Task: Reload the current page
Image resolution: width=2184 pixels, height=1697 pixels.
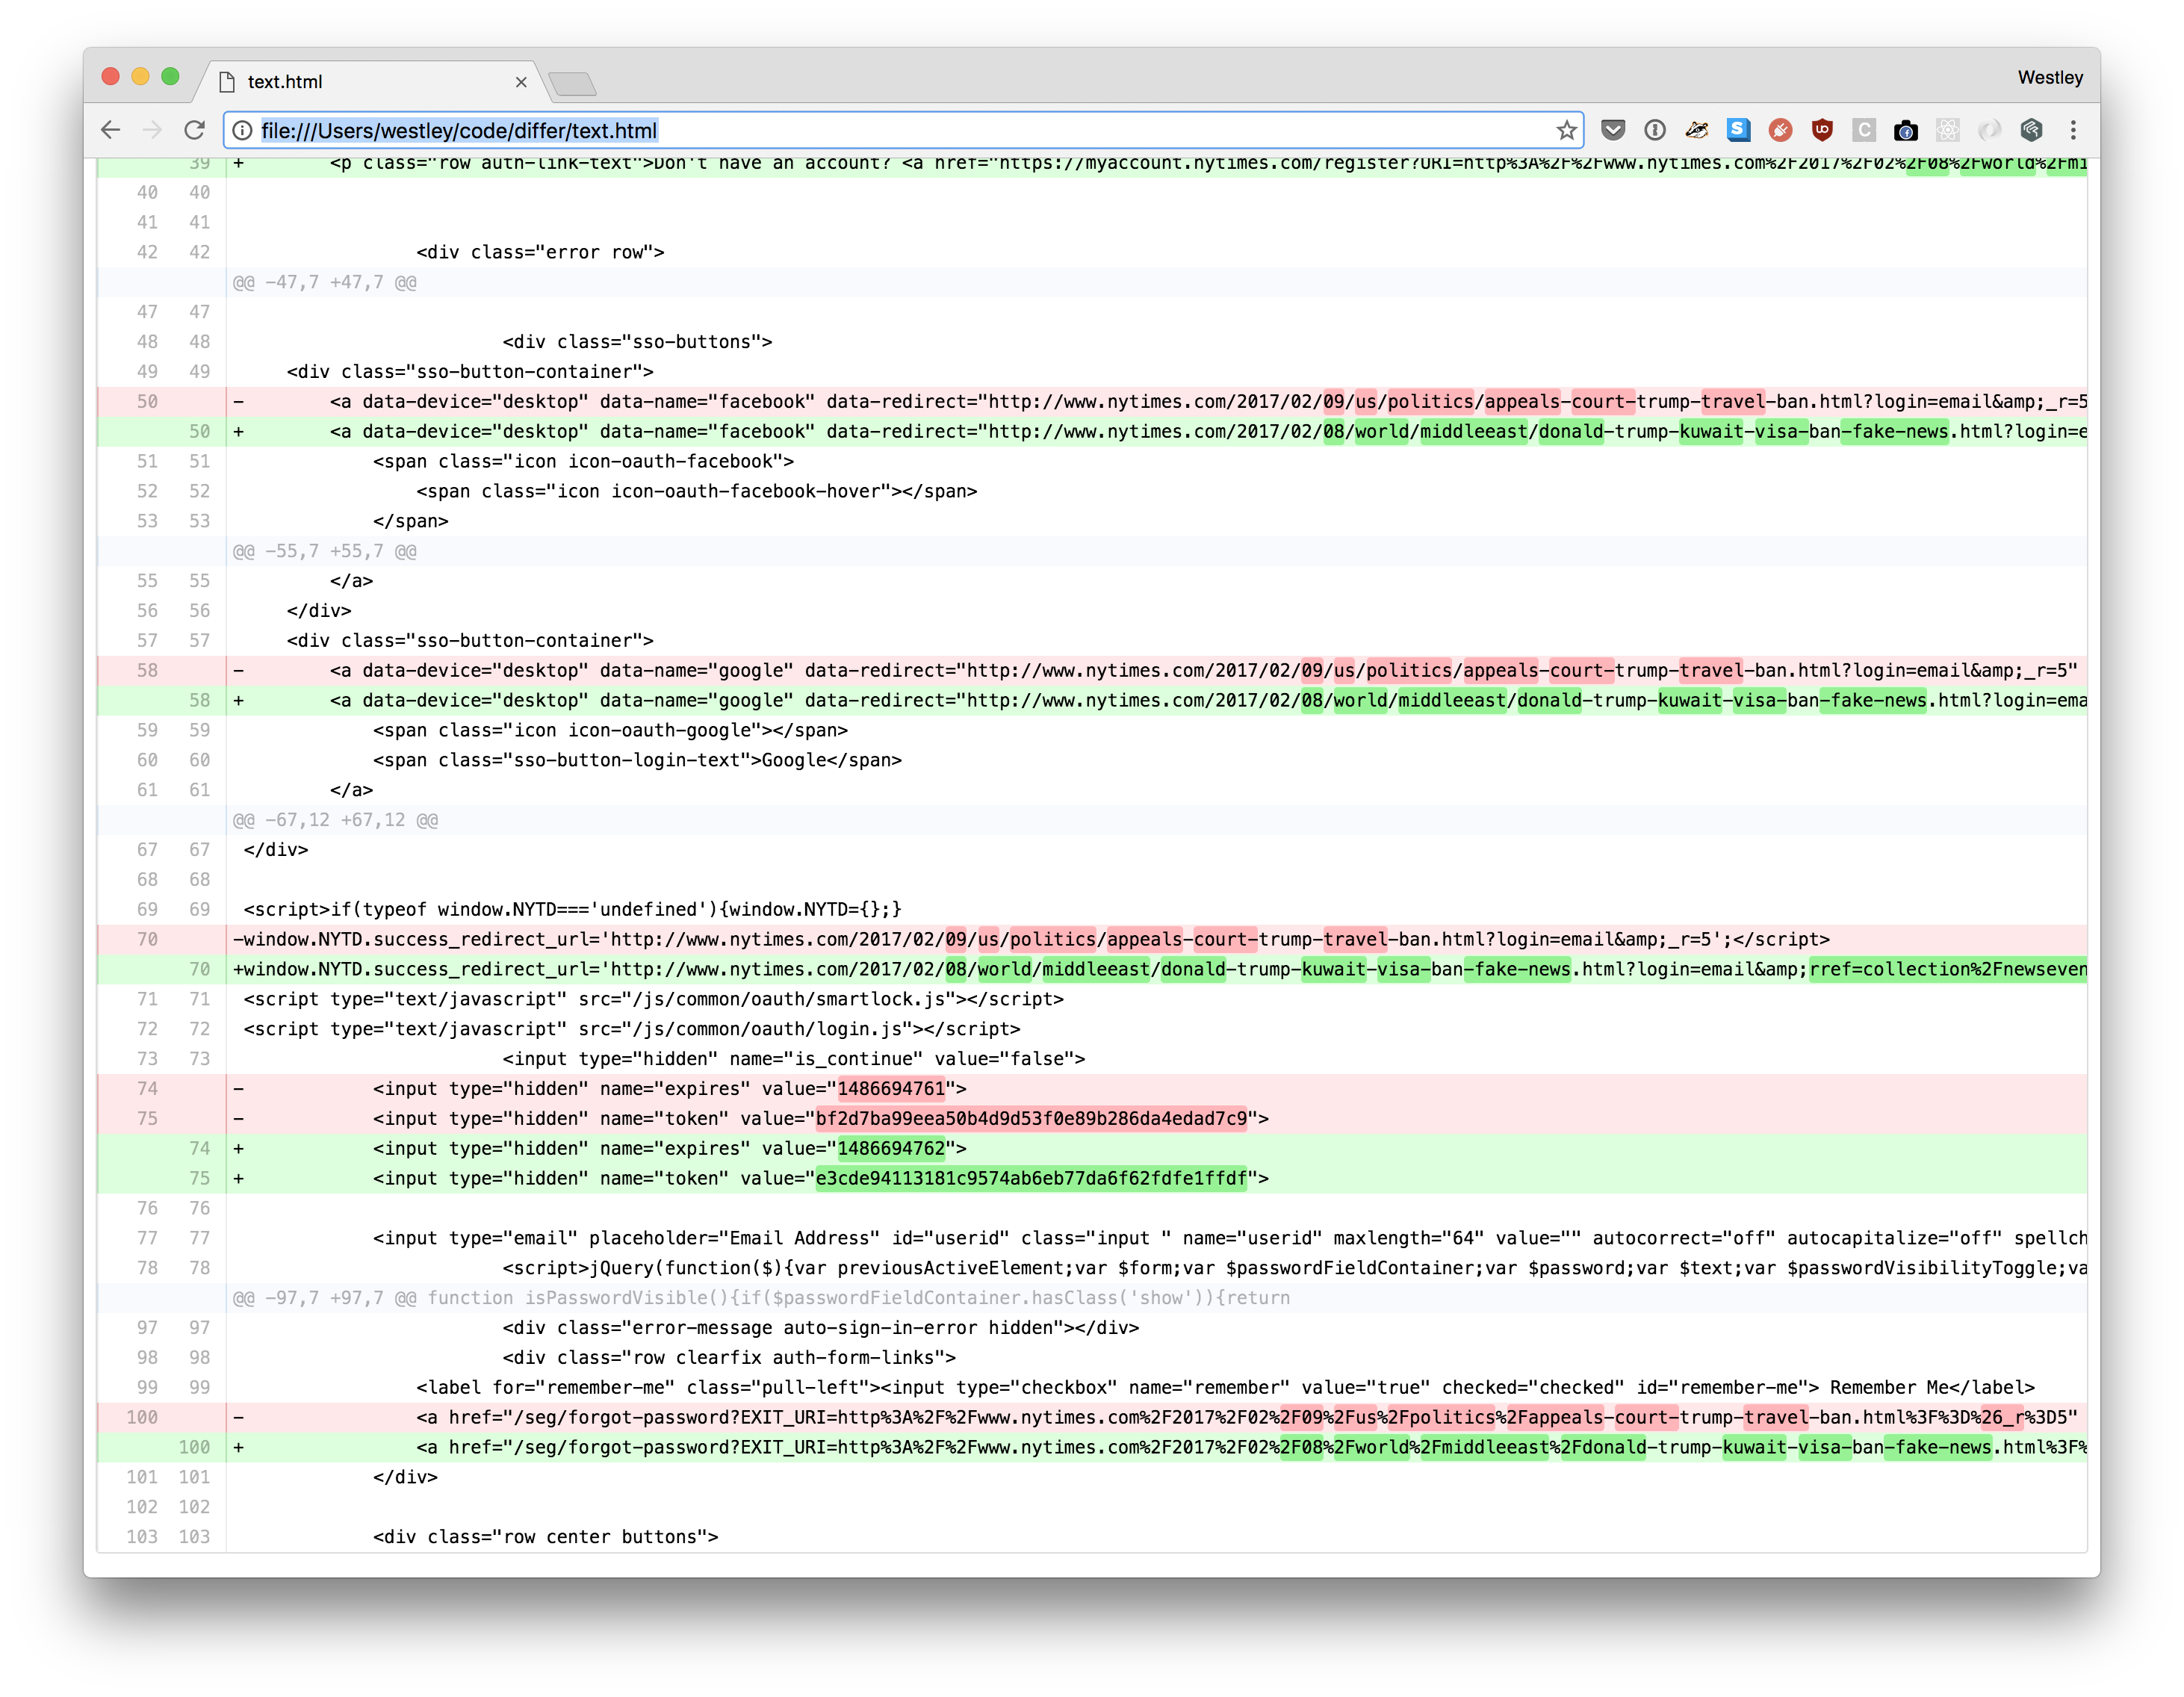Action: 194,130
